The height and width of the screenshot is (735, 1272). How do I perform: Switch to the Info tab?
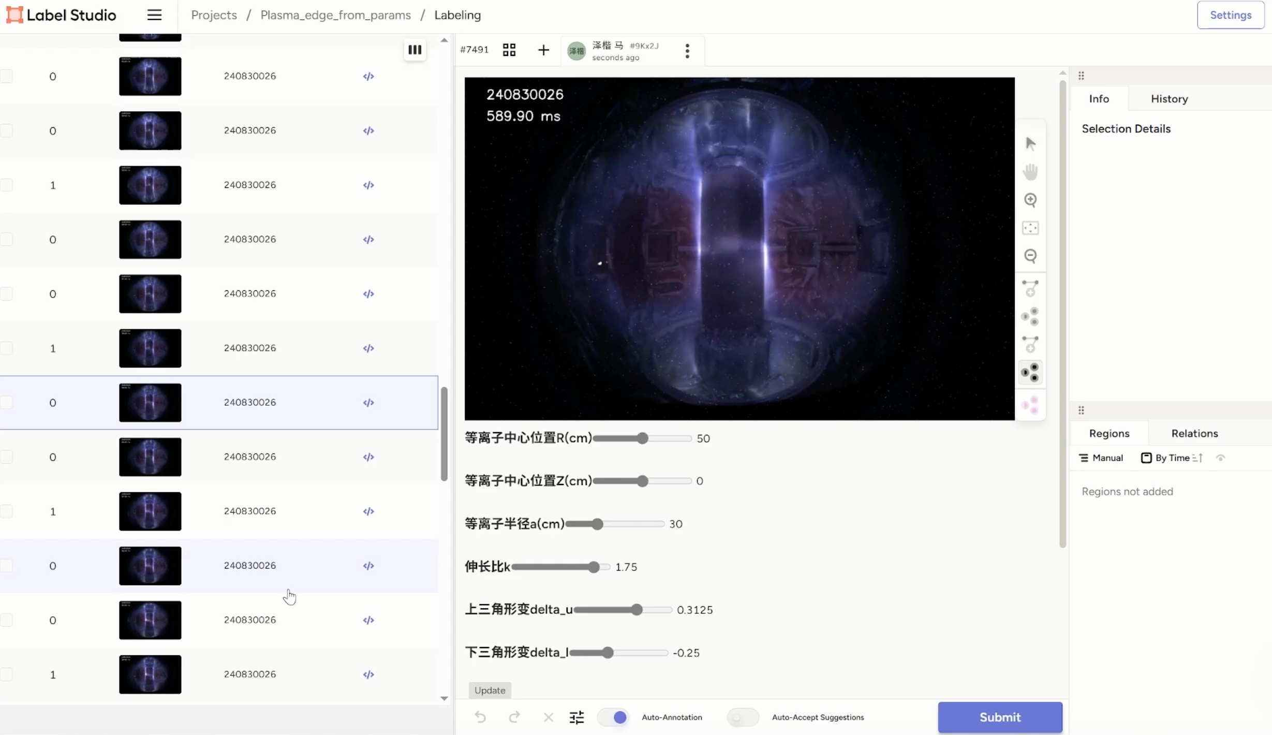[1099, 98]
